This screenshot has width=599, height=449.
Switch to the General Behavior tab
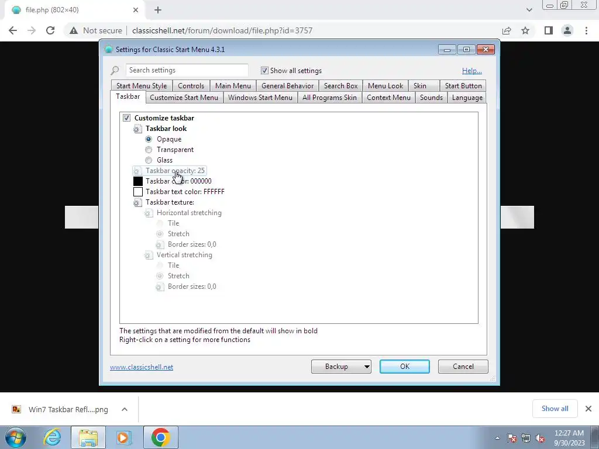tap(288, 86)
